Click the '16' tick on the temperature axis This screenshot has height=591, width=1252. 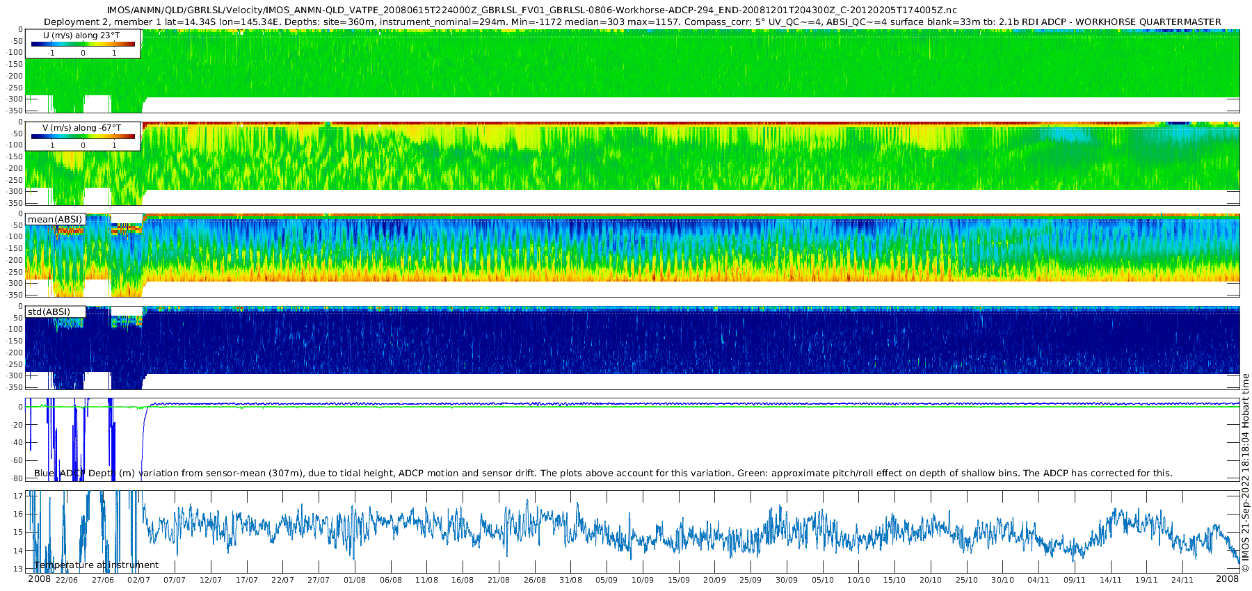pyautogui.click(x=18, y=514)
